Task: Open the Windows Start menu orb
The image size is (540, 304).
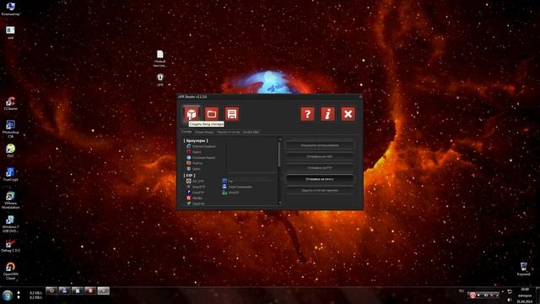Action: click(x=8, y=296)
